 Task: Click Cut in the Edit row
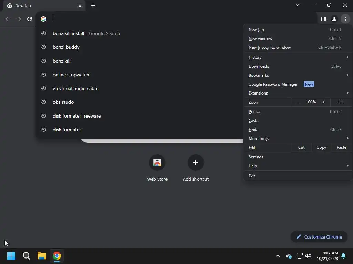click(301, 147)
